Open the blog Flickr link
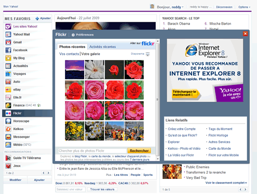257x194 pixels. [81, 156]
